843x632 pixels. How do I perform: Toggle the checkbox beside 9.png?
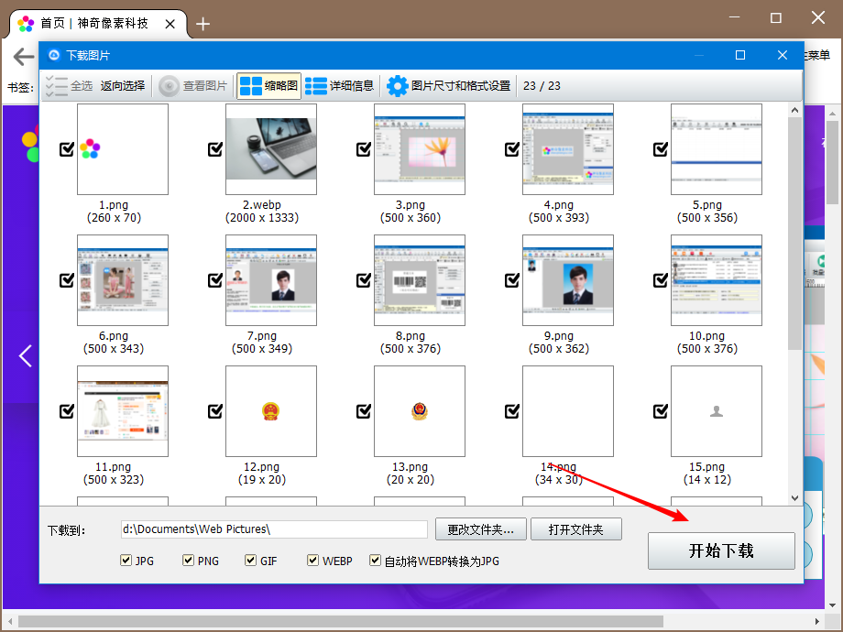click(511, 280)
